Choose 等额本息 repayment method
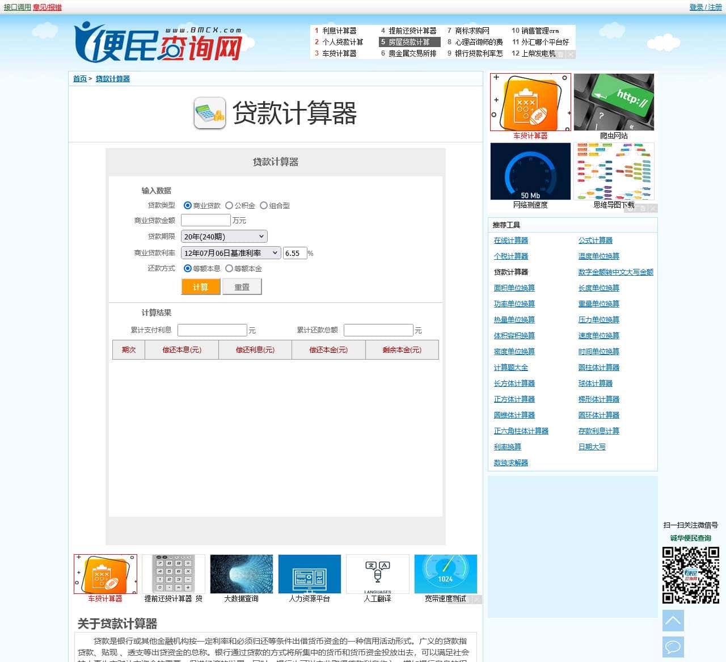The height and width of the screenshot is (662, 726). click(x=188, y=268)
